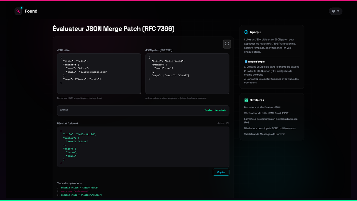Click the STATUT label
This screenshot has height=201, width=357.
coord(64,110)
